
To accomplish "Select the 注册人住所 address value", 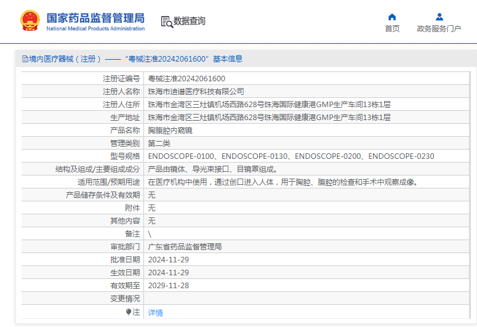I will [269, 105].
